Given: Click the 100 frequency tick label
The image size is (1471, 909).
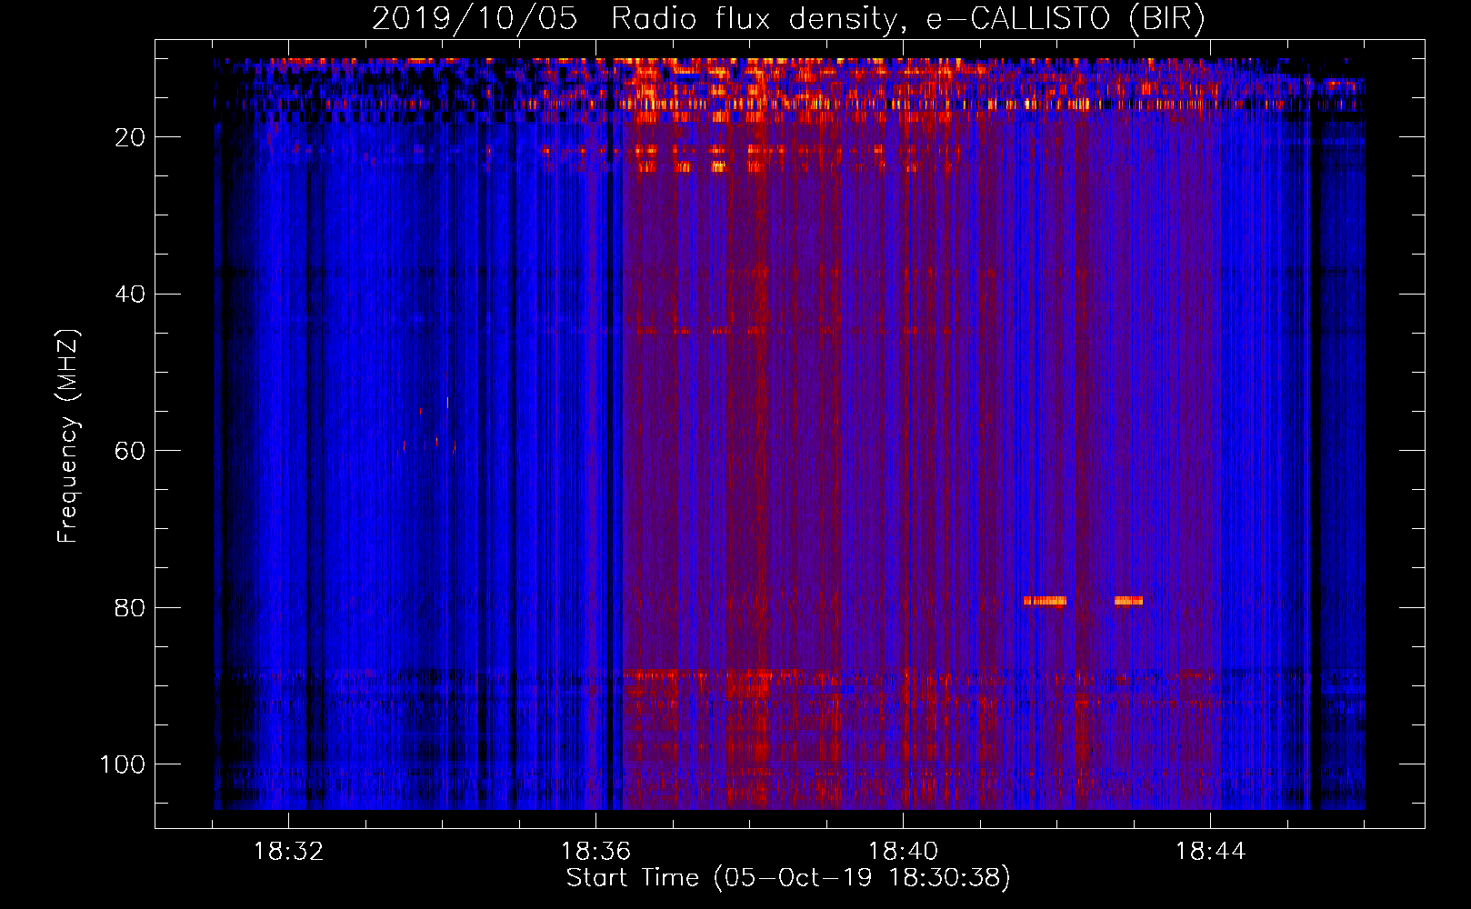Looking at the screenshot, I should click(x=122, y=764).
